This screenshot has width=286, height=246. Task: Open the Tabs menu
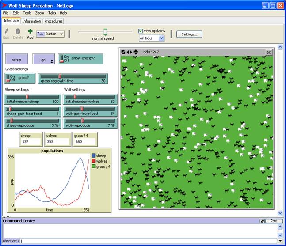coord(52,13)
